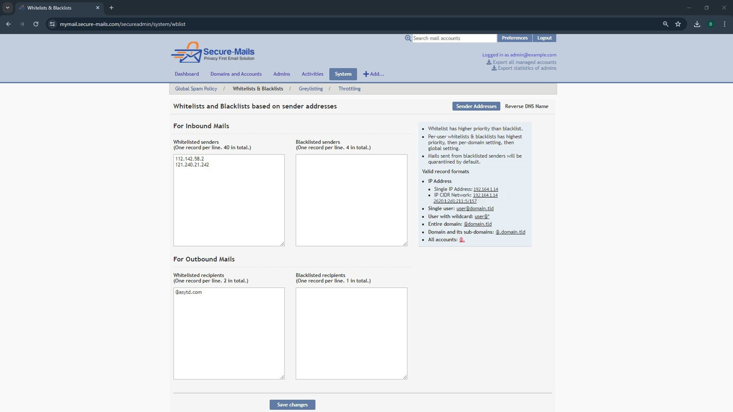
Task: Click the magnifier icon beside Search mail accounts
Action: (x=408, y=38)
